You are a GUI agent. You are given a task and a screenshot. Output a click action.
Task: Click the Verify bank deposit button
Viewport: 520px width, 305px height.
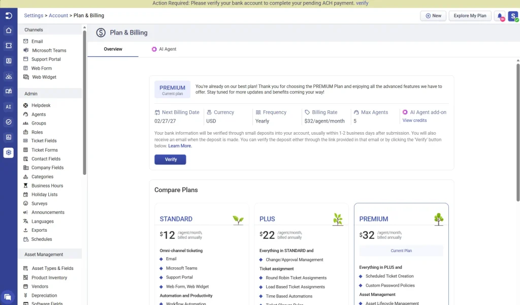click(170, 159)
